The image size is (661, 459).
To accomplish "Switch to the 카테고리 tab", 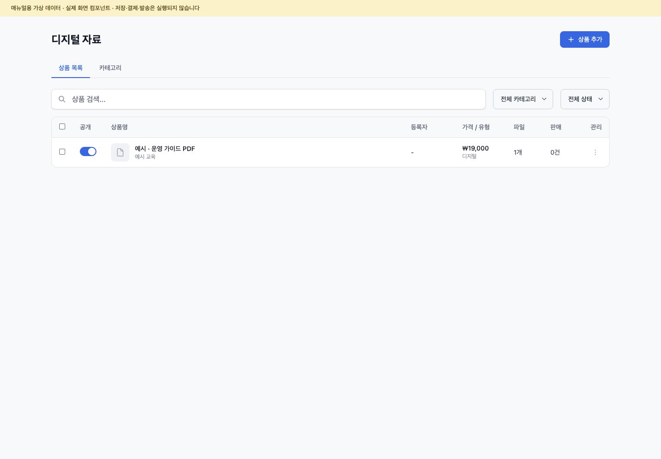I will click(110, 68).
